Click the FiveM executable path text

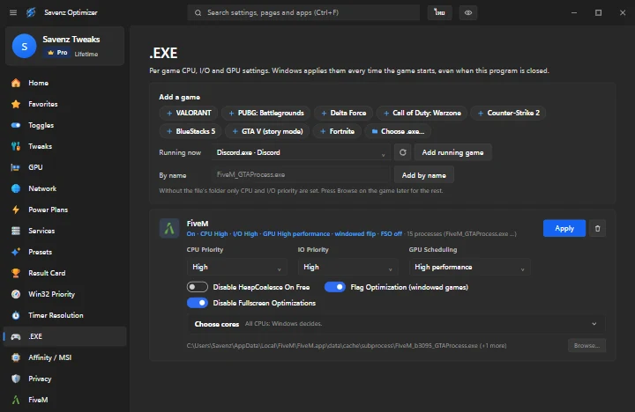point(347,346)
